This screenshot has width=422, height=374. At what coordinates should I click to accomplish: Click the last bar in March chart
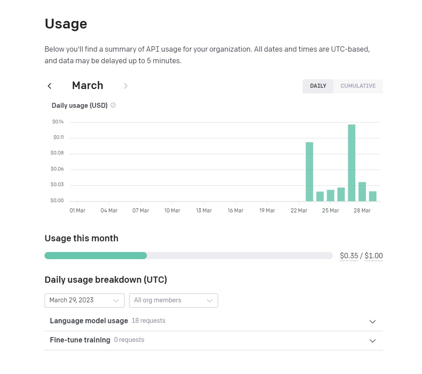(x=373, y=196)
